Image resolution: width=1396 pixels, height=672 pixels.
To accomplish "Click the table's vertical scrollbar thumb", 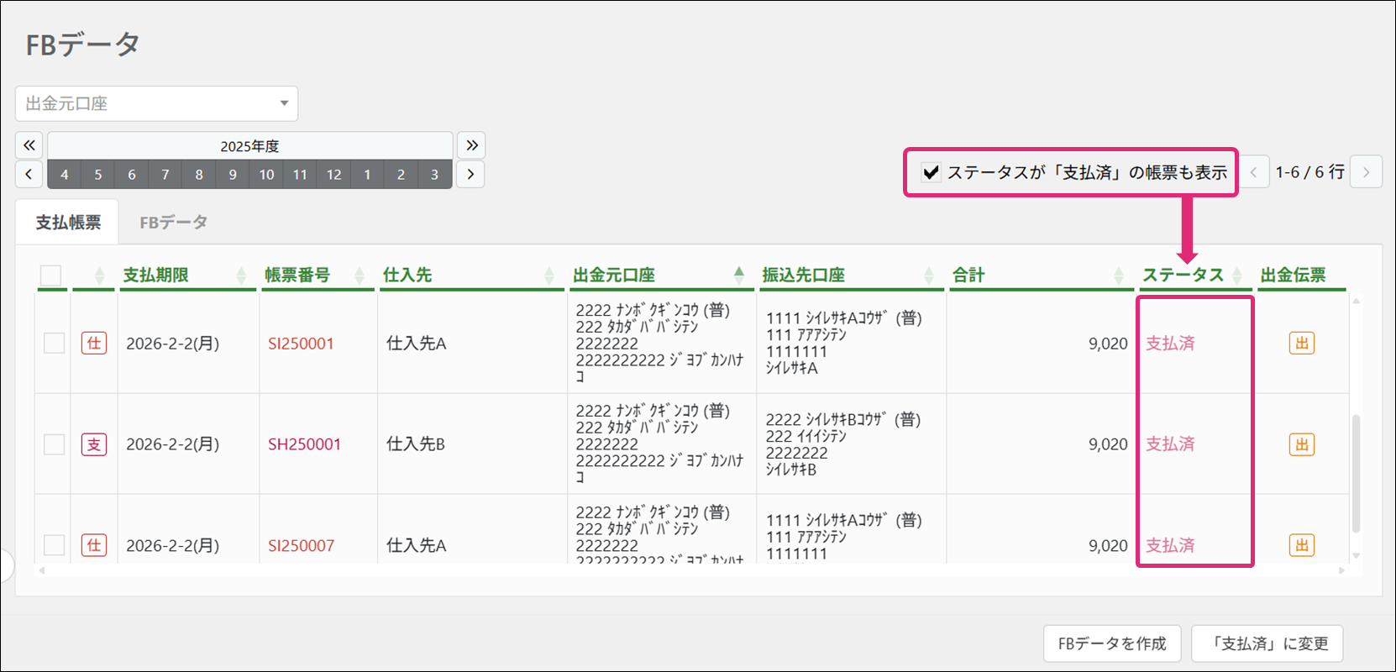I will (1356, 470).
